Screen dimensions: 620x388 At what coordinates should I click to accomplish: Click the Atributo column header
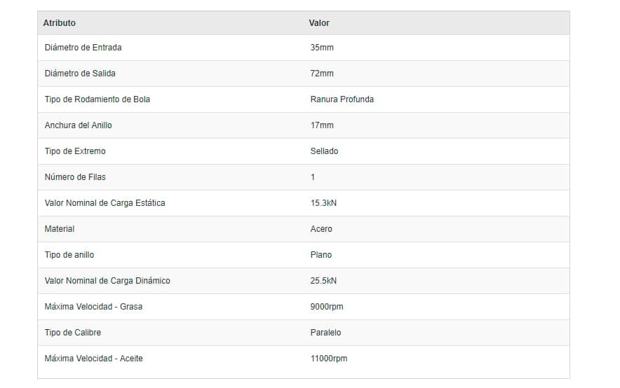[60, 23]
